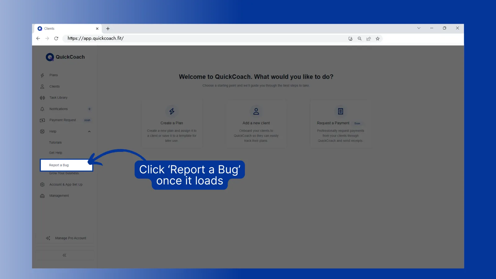Click the Soon badge on Request a Payment
The width and height of the screenshot is (496, 279).
357,123
